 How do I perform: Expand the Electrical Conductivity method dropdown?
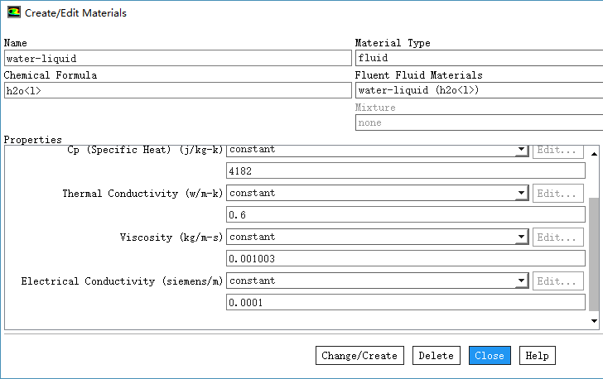521,281
